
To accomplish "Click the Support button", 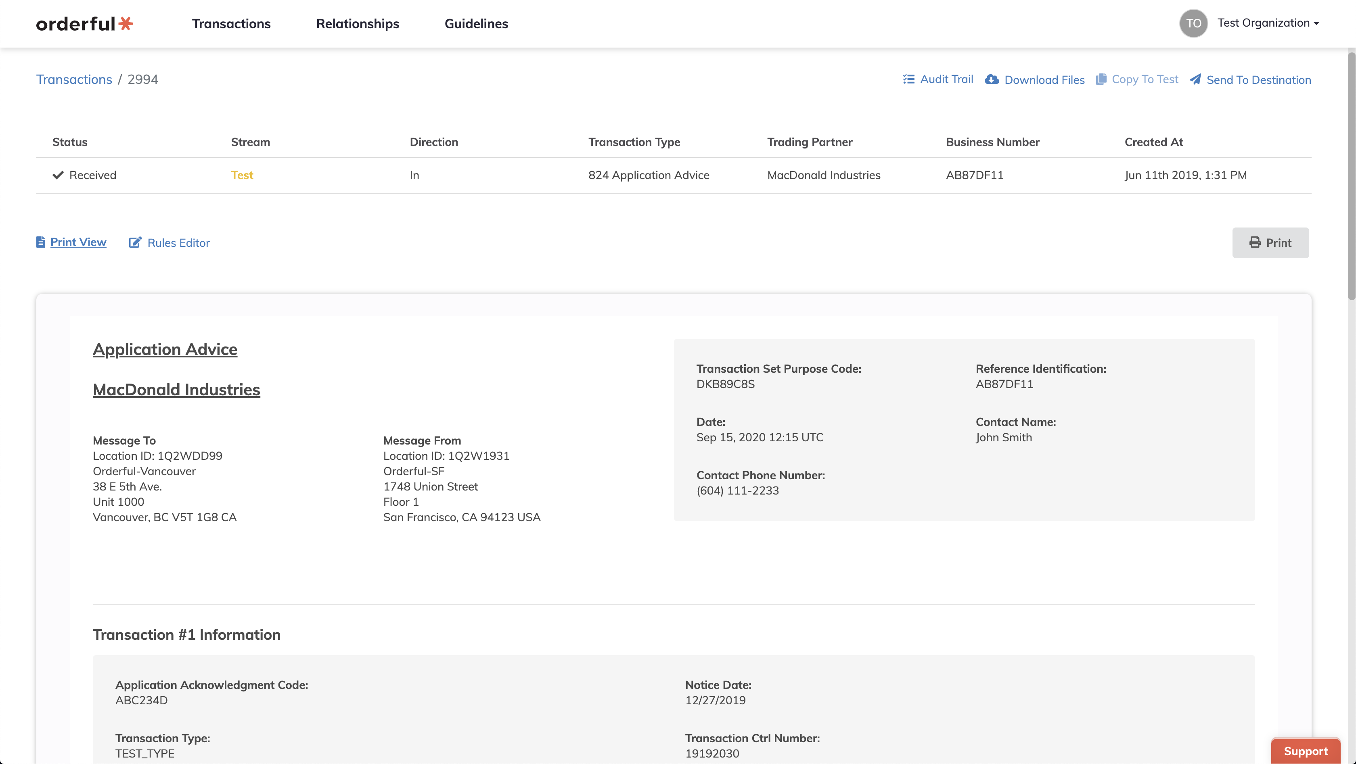I will click(x=1306, y=751).
